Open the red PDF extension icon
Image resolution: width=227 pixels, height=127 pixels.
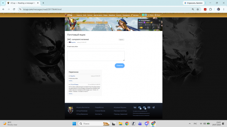(x=205, y=9)
